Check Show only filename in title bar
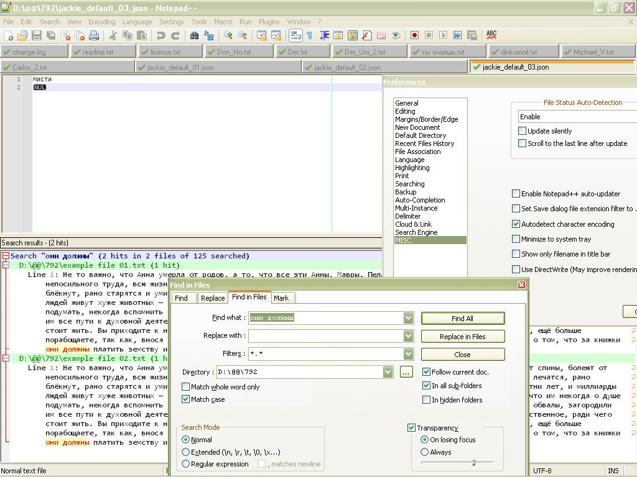This screenshot has height=477, width=637. (516, 254)
